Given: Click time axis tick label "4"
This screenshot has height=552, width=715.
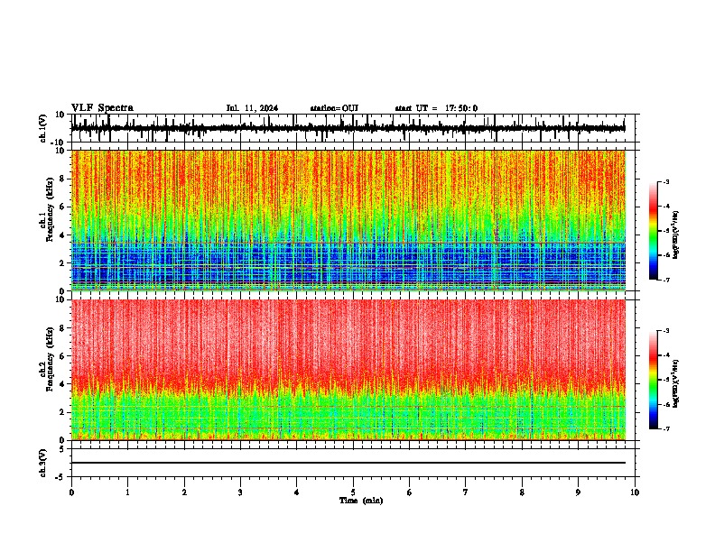Looking at the screenshot, I should tap(297, 492).
